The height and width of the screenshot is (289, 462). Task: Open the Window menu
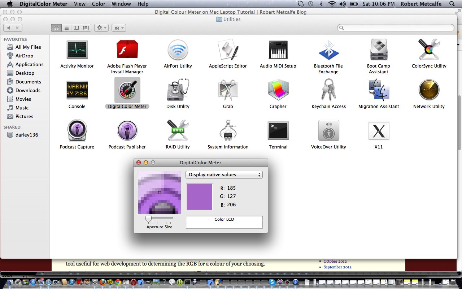click(121, 4)
